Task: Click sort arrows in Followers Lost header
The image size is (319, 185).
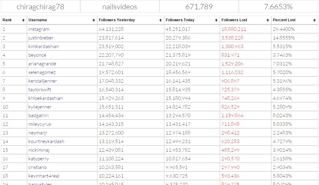Action: pos(268,20)
